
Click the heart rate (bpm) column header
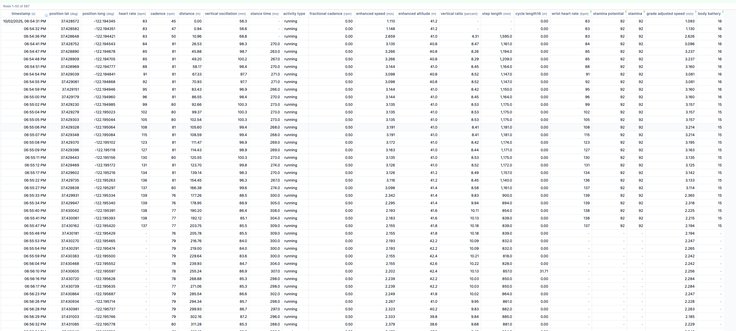(132, 14)
